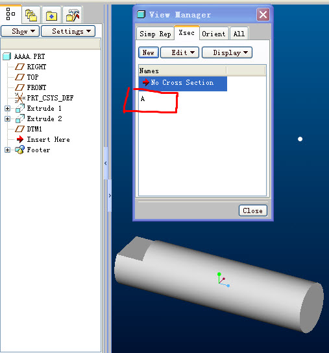The height and width of the screenshot is (353, 329).
Task: Collapse navigator pane with left arrow handle
Action: pyautogui.click(x=106, y=163)
